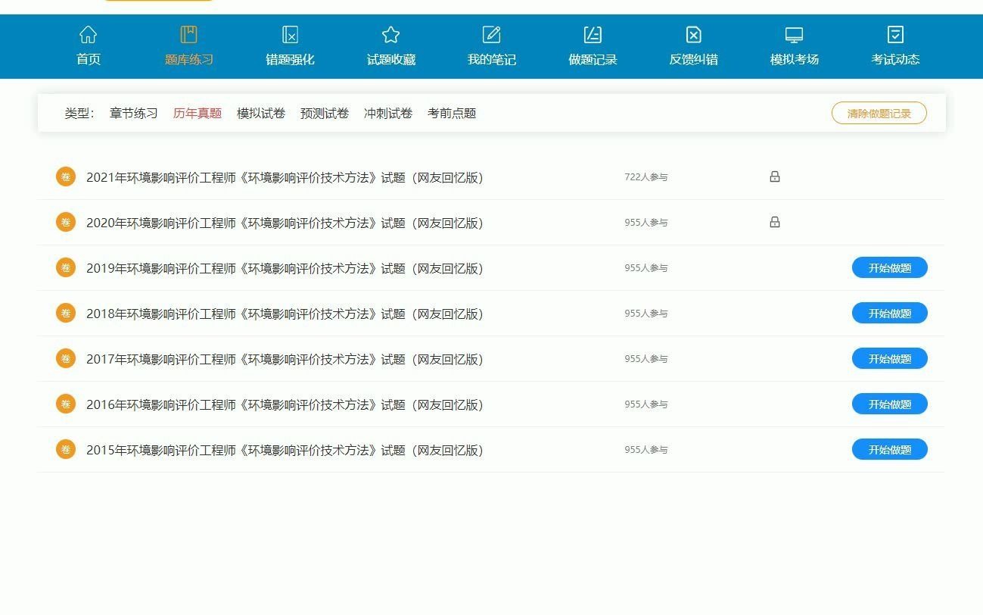Click 955人参与 in the 2016年 row

pos(646,404)
